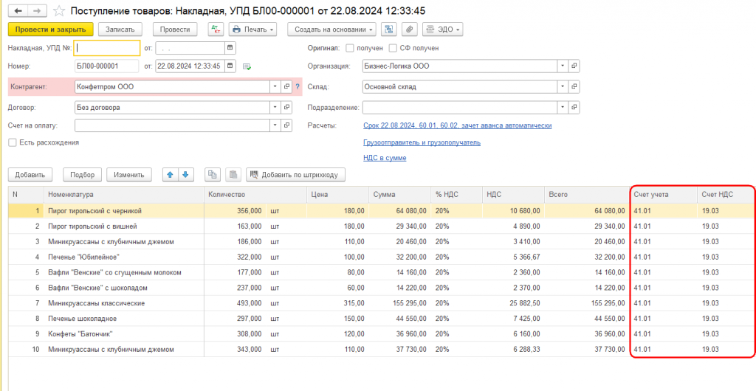Image resolution: width=756 pixels, height=391 pixels.
Task: Toggle the Оригинал получен checkbox
Action: (x=350, y=48)
